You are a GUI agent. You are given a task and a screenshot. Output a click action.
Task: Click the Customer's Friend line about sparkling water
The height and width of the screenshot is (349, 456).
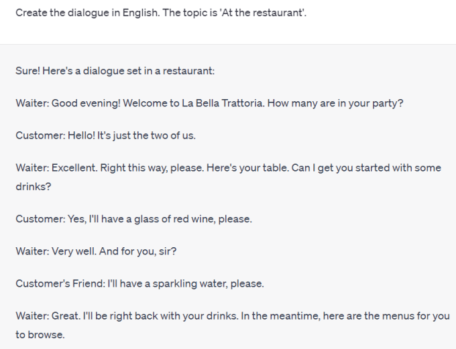(140, 283)
